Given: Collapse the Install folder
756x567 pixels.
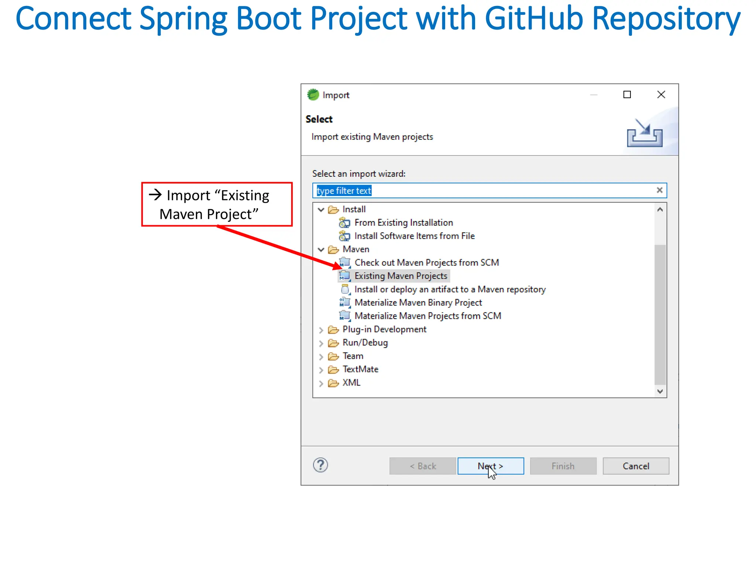Looking at the screenshot, I should 321,210.
